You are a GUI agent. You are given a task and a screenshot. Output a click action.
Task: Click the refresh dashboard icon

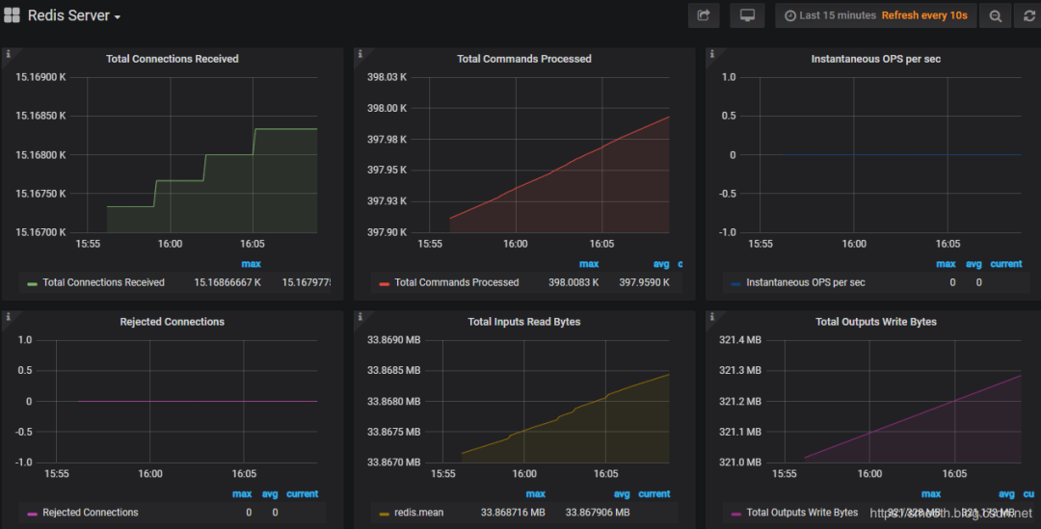[1029, 16]
